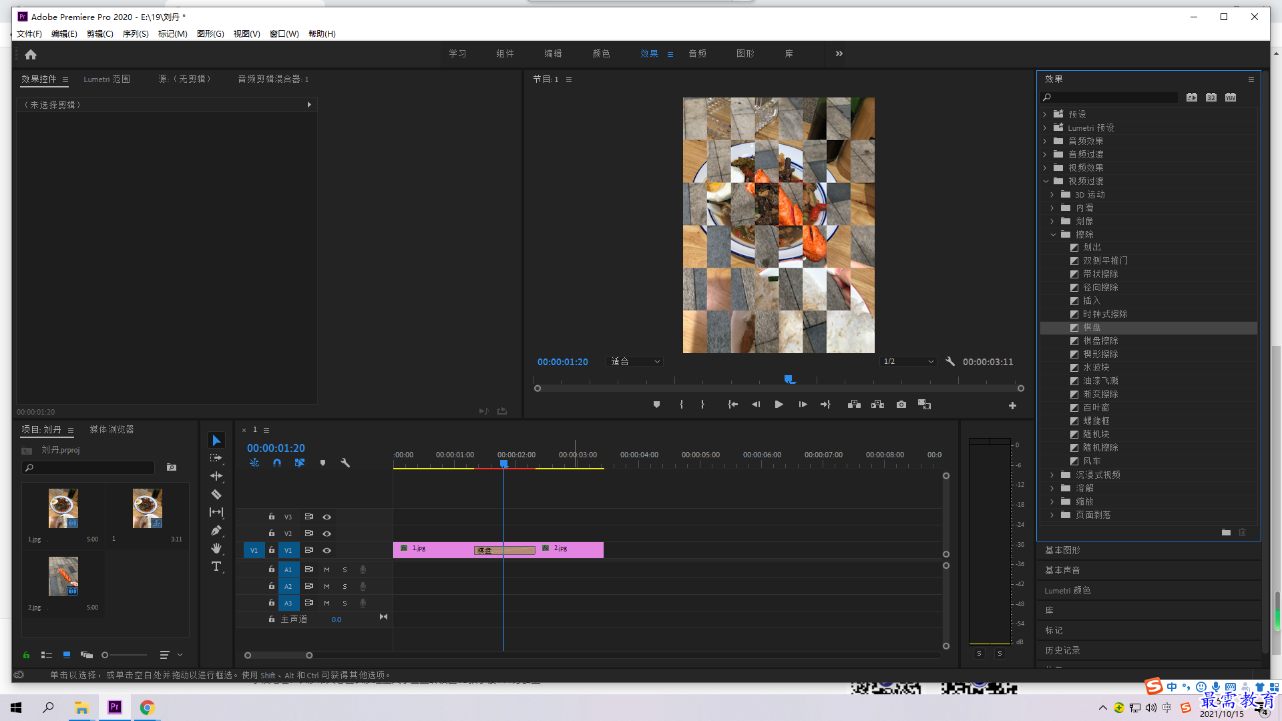This screenshot has width=1282, height=721.
Task: Click the Home icon
Action: [x=31, y=55]
